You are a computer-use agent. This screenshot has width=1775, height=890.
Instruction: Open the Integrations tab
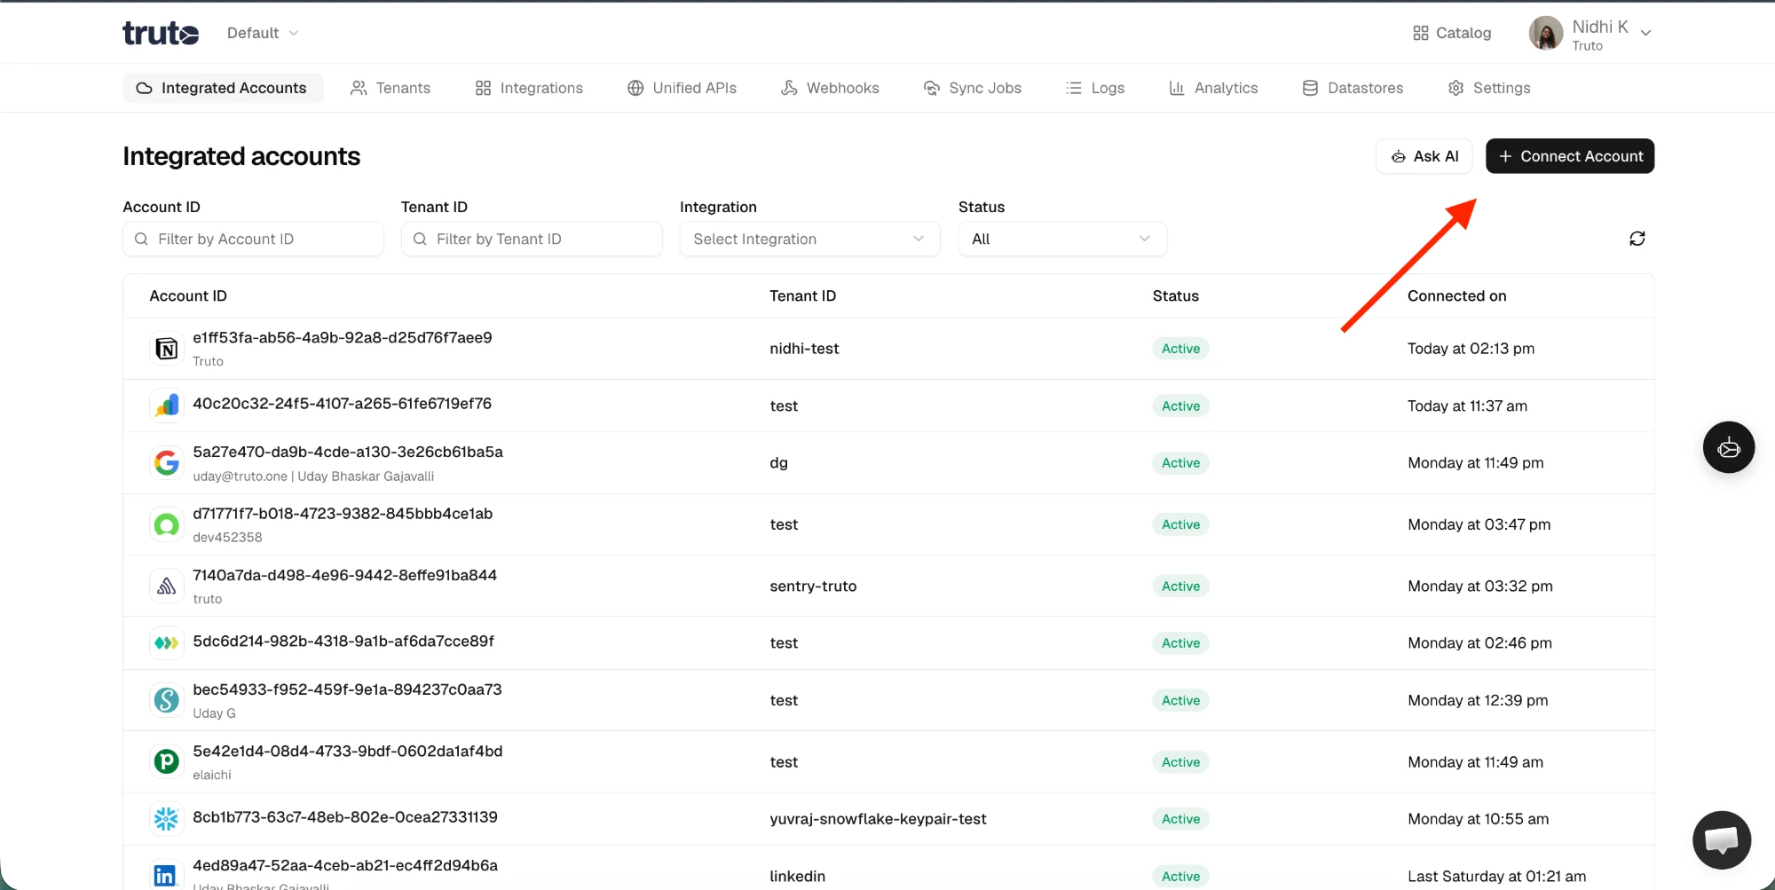click(529, 88)
